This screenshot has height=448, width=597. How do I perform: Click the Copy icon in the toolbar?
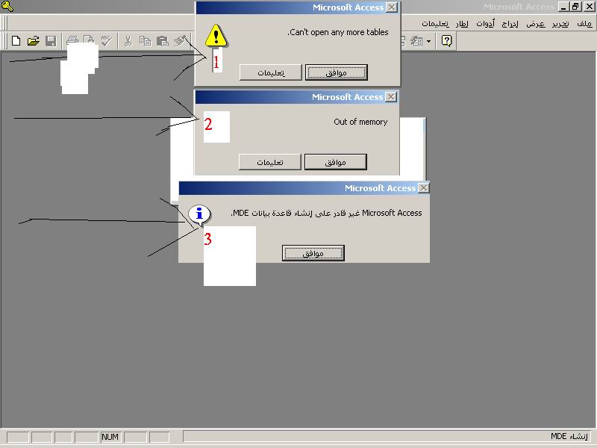[145, 41]
